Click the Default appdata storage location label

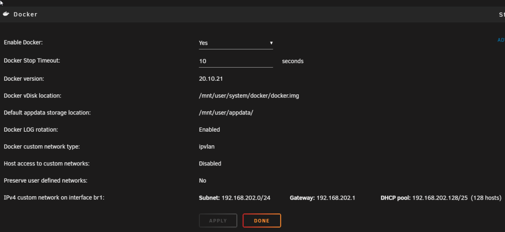tap(47, 113)
